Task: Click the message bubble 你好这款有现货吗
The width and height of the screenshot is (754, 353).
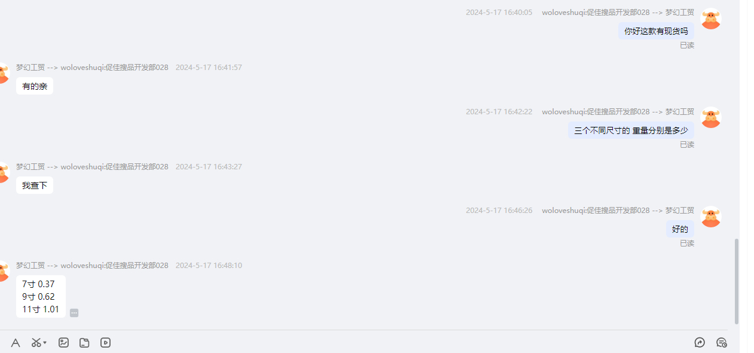Action: point(656,31)
